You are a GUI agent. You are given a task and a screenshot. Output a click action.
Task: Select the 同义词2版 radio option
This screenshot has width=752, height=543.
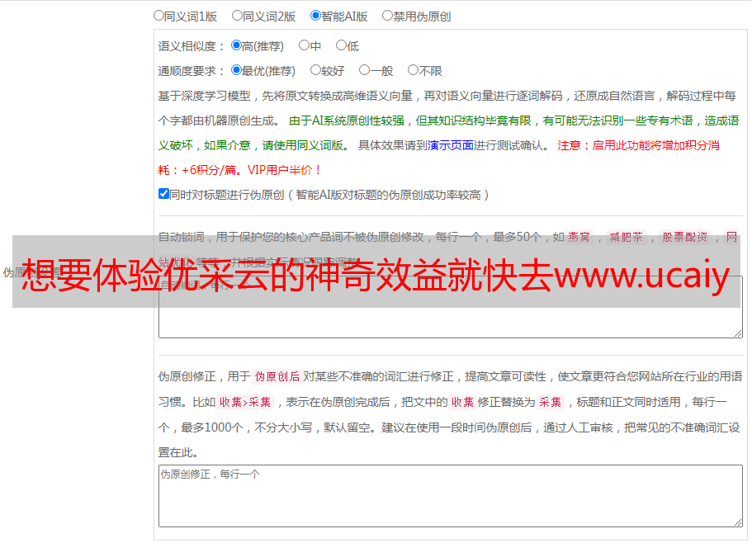237,16
